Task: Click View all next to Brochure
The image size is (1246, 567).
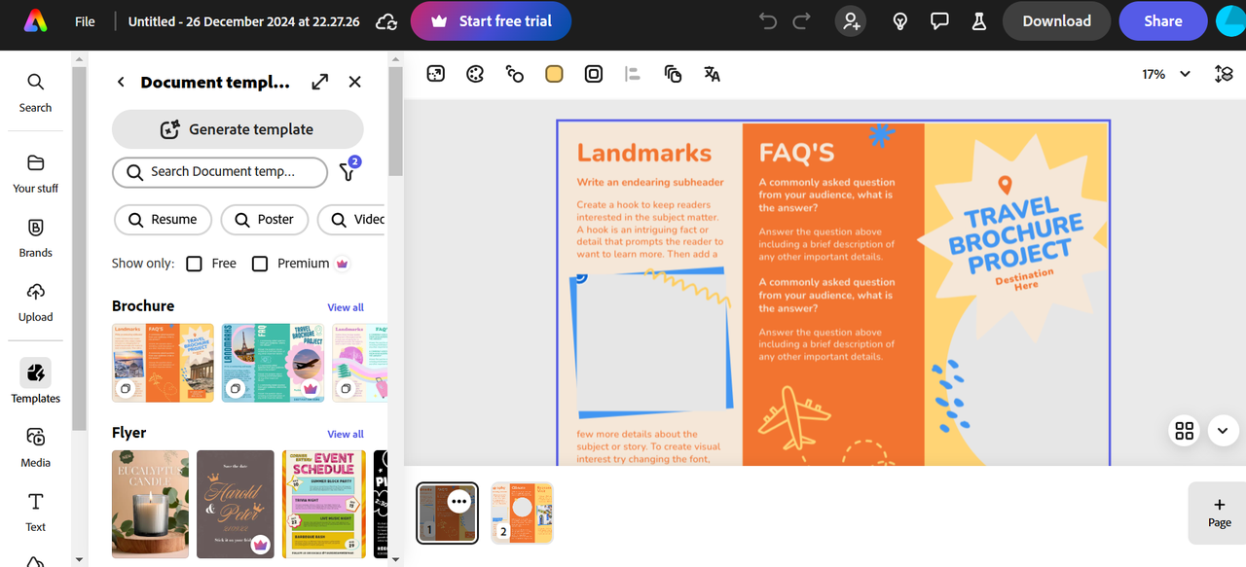Action: pos(346,307)
